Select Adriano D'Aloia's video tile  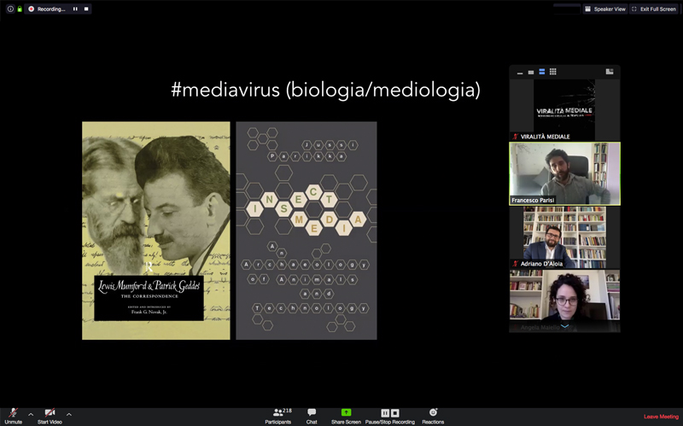point(564,237)
